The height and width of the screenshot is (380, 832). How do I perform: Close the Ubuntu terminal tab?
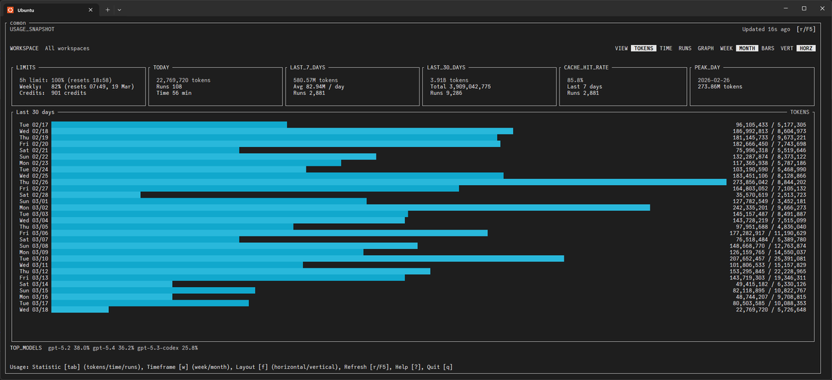(91, 9)
